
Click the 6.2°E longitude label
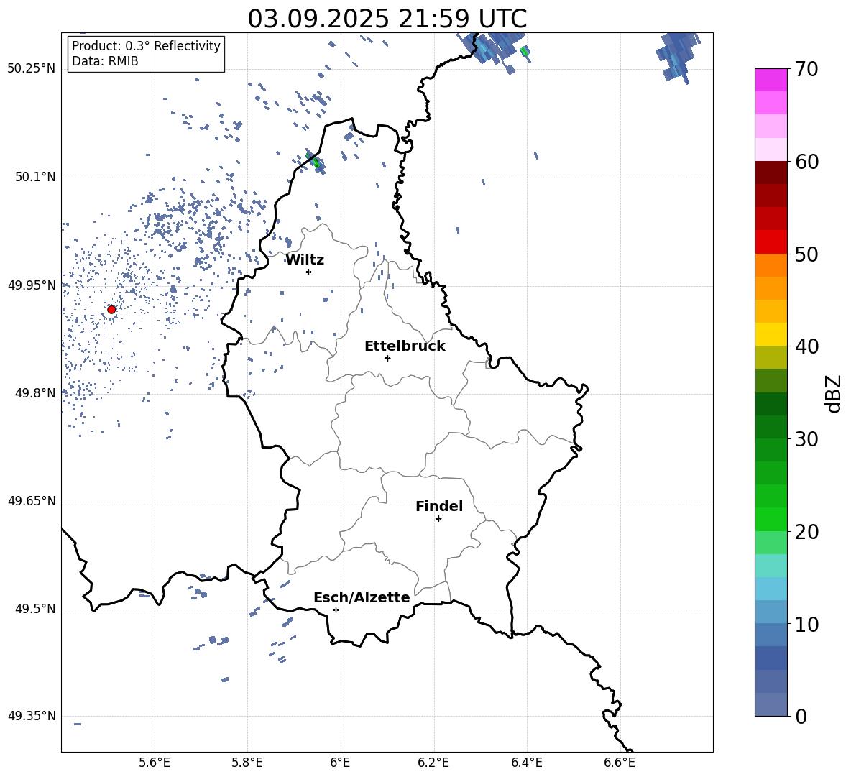[433, 763]
